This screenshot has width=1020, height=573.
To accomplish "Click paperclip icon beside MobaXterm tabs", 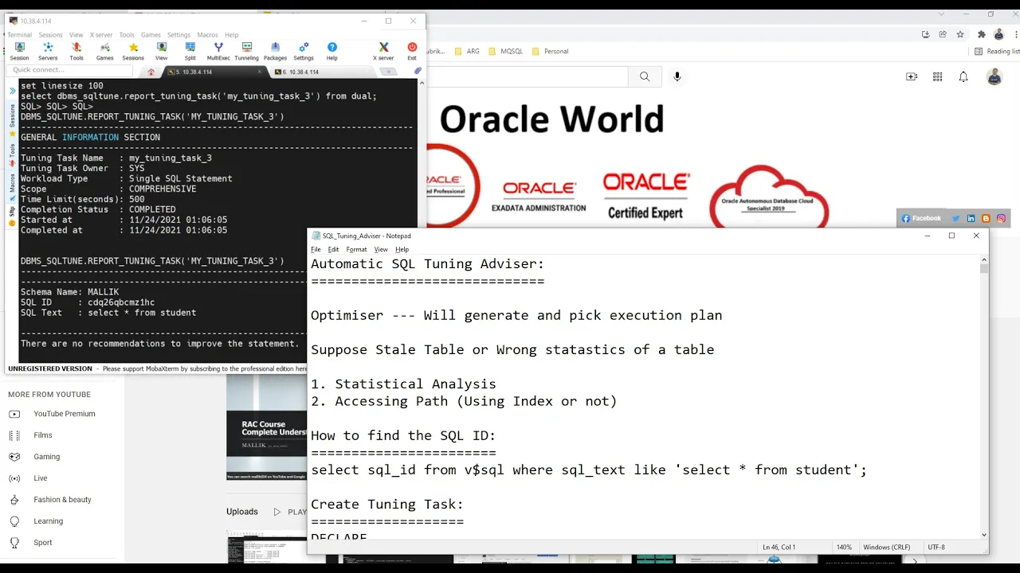I will (x=418, y=71).
